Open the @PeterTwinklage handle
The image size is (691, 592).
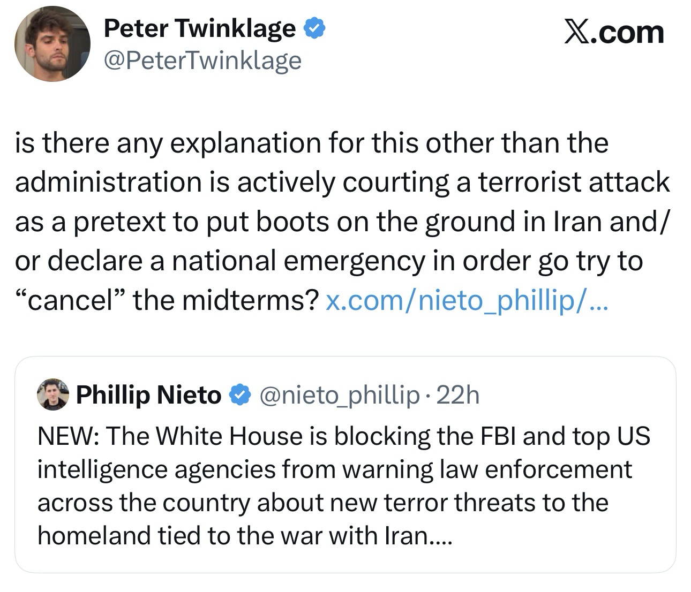coord(202,60)
